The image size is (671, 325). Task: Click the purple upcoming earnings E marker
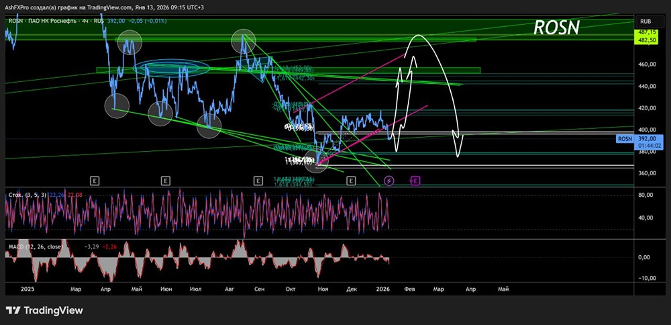tap(415, 181)
